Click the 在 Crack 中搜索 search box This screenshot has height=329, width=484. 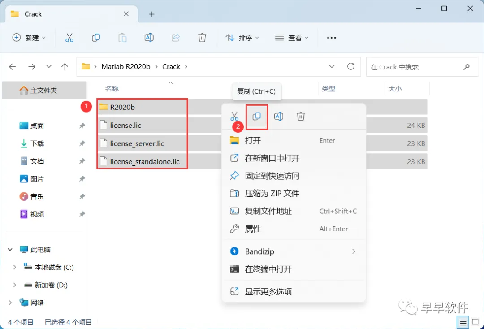point(422,67)
